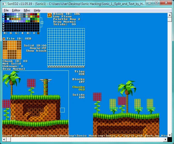Toggle the Low Plane setting
The height and width of the screenshot is (144, 174).
click(x=62, y=17)
